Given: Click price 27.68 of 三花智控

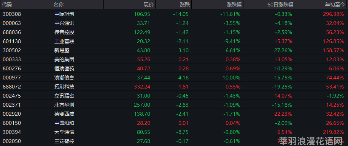Looking at the screenshot, I should click(x=144, y=141).
